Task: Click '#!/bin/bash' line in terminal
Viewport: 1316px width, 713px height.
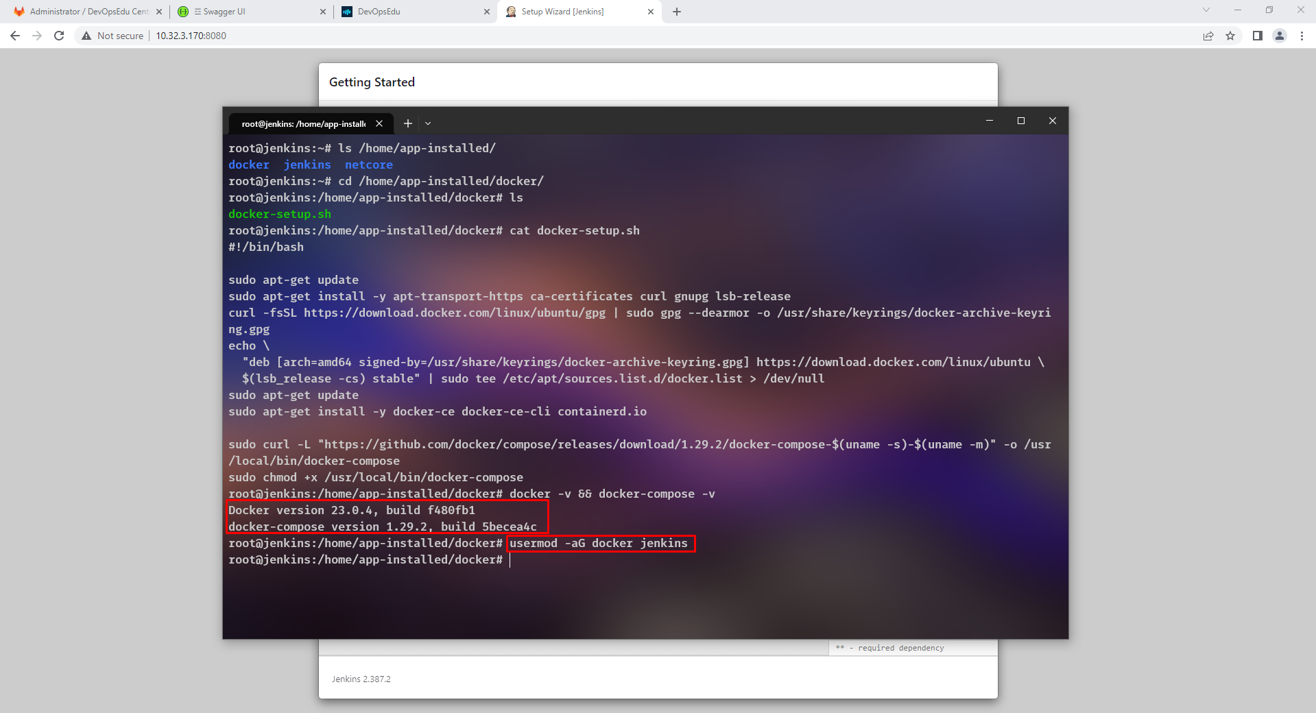Action: pos(266,247)
